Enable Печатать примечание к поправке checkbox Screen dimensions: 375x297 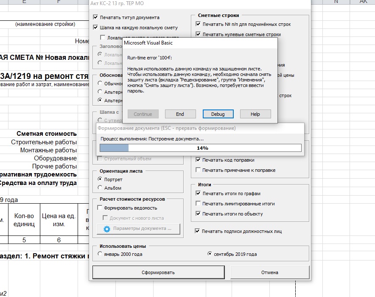point(198,170)
